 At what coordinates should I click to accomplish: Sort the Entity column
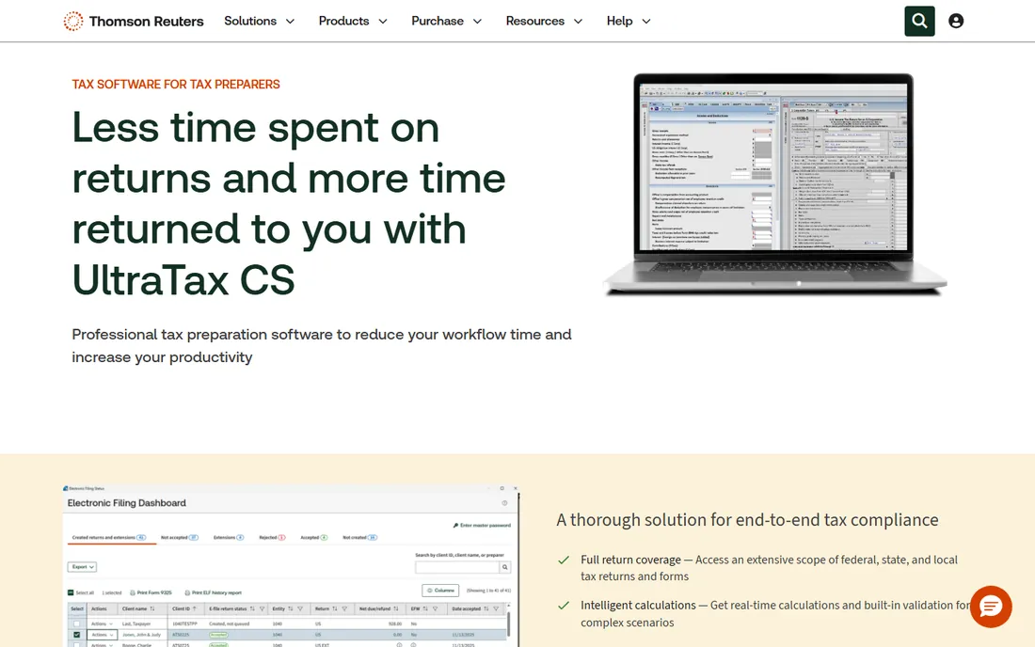(291, 608)
